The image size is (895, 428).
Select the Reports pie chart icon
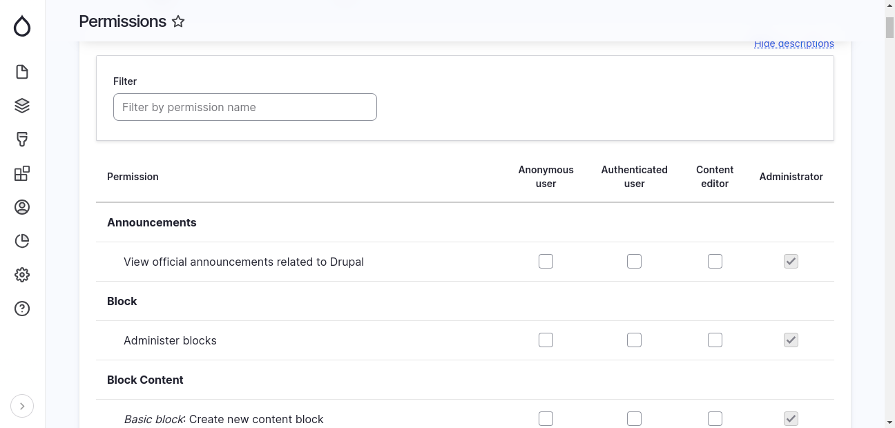click(21, 240)
